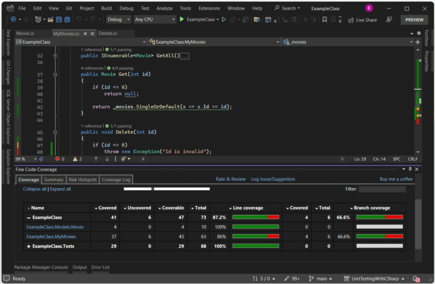
Task: Open the Log Issue/Suggestion link
Action: pos(273,179)
